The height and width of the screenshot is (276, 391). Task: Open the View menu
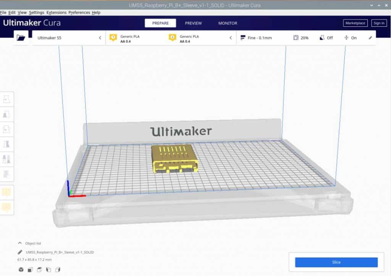click(22, 13)
